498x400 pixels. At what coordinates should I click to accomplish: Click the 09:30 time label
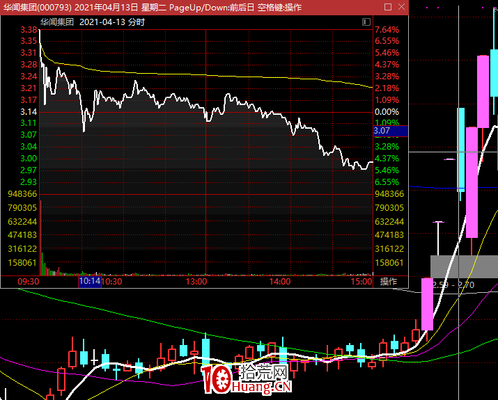(x=29, y=282)
